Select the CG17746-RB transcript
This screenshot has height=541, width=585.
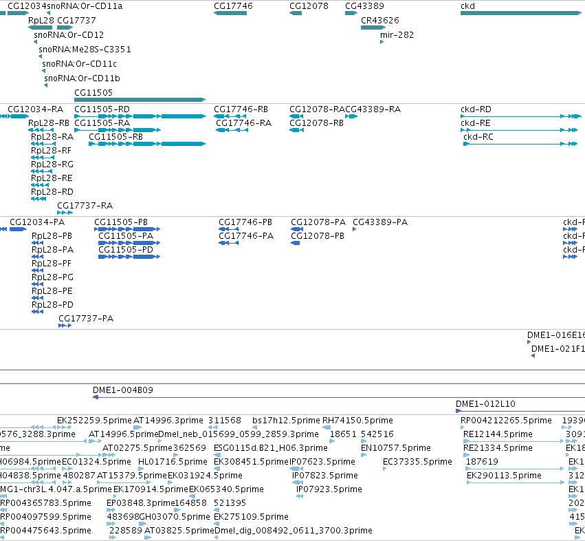pyautogui.click(x=230, y=116)
